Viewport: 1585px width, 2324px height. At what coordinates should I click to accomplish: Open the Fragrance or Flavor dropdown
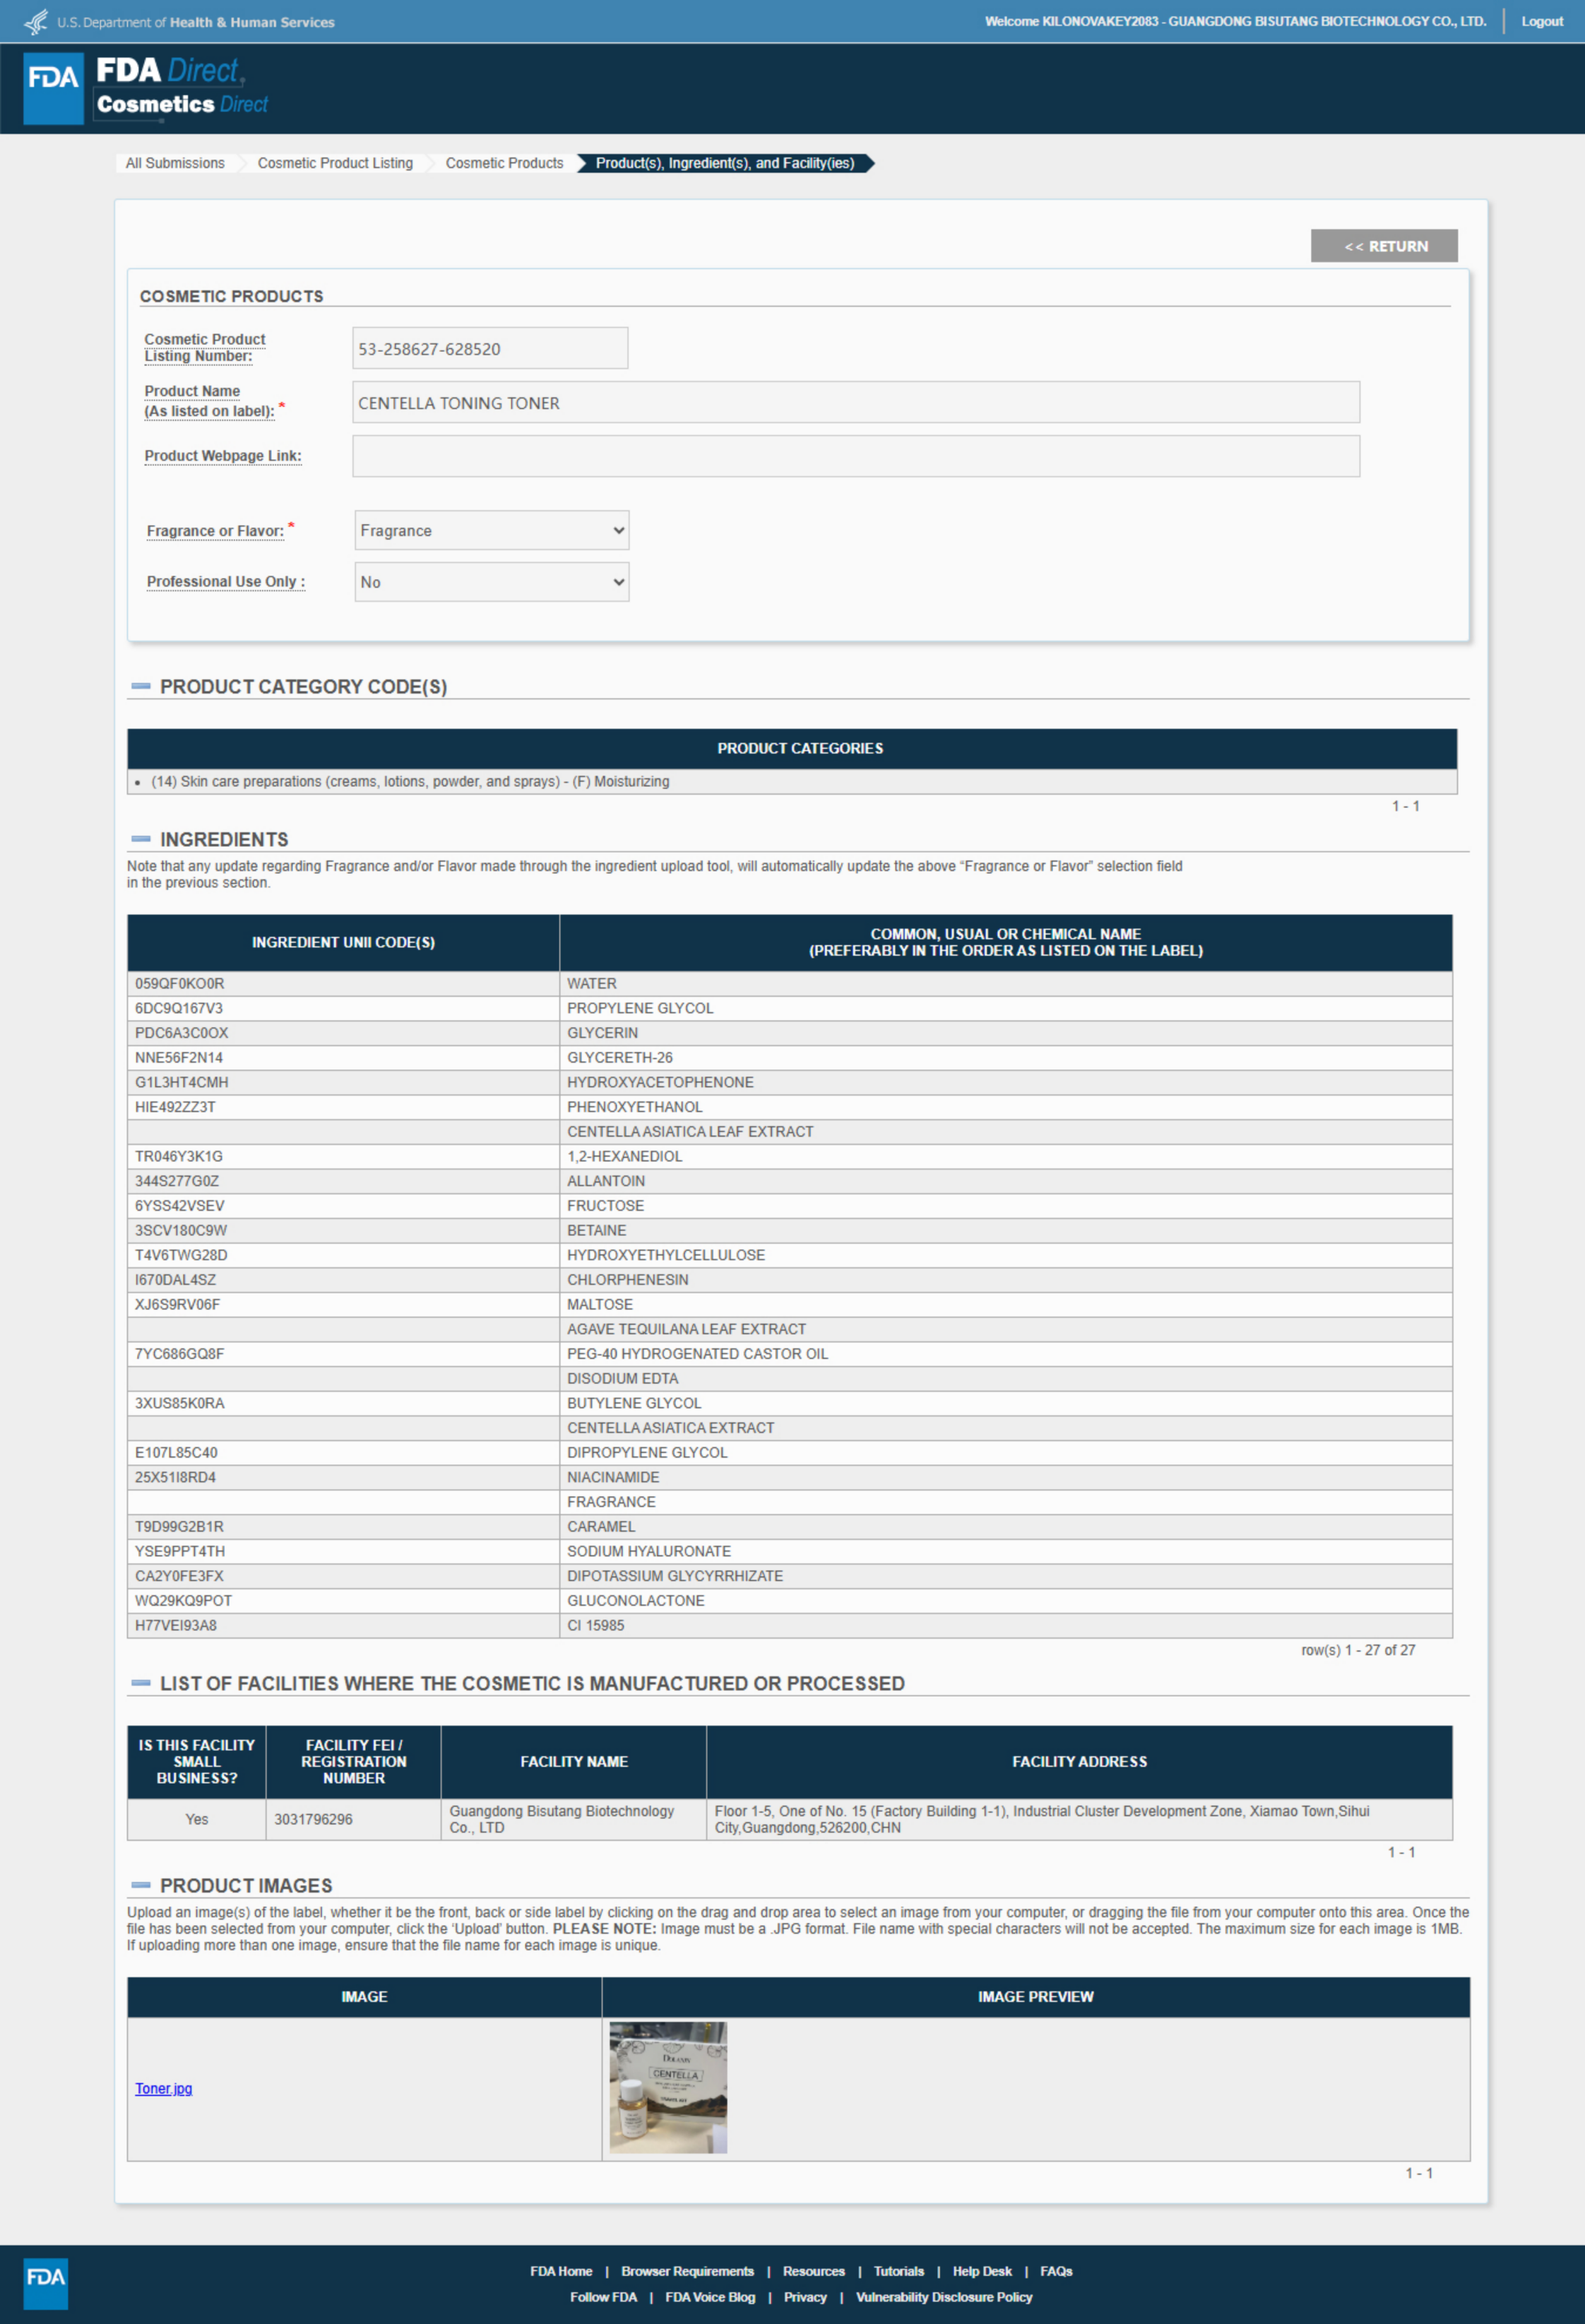click(491, 531)
